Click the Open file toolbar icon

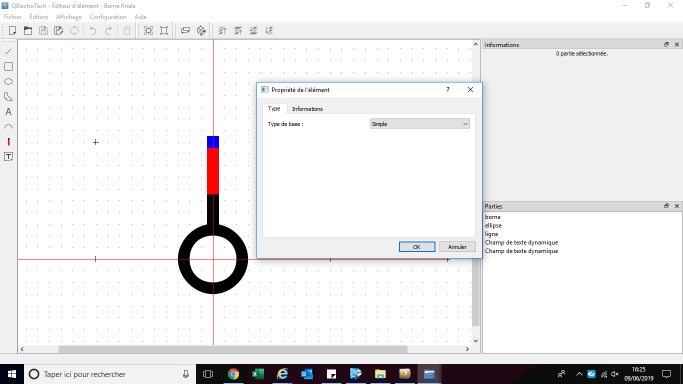[28, 30]
